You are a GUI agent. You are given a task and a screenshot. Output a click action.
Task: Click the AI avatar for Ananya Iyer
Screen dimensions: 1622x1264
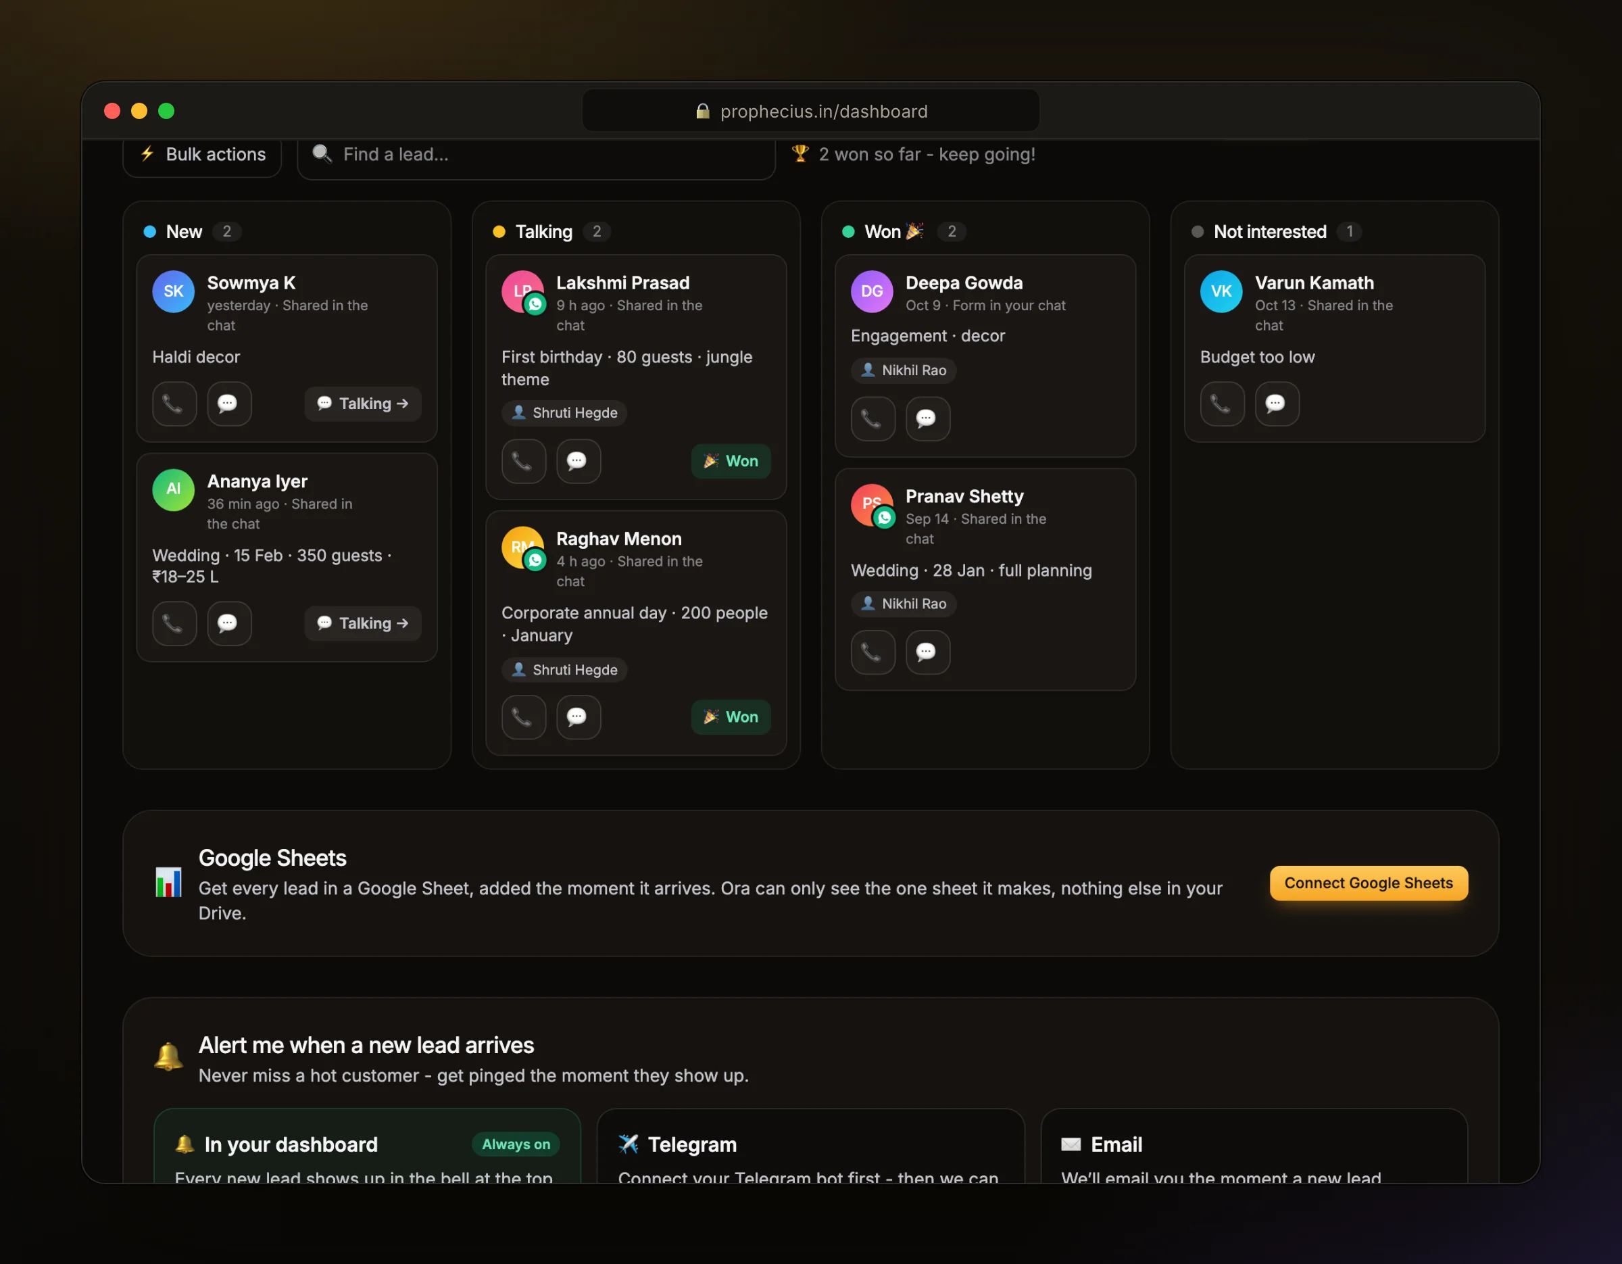173,489
